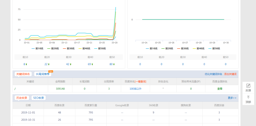Click the 顶部 back-to-top arrow icon

point(248,97)
